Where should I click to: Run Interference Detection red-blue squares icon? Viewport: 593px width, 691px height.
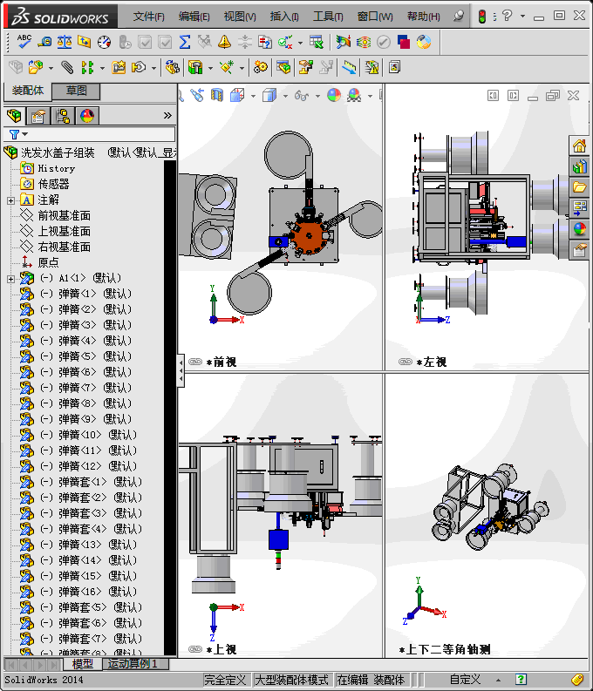coord(404,42)
